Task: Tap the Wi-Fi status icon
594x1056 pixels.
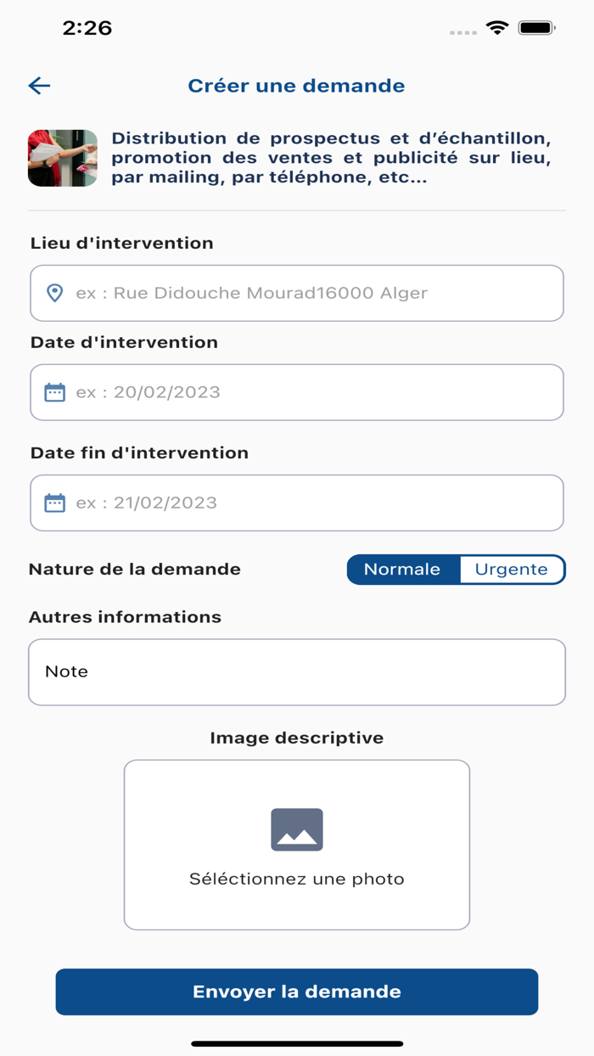Action: pos(497,28)
